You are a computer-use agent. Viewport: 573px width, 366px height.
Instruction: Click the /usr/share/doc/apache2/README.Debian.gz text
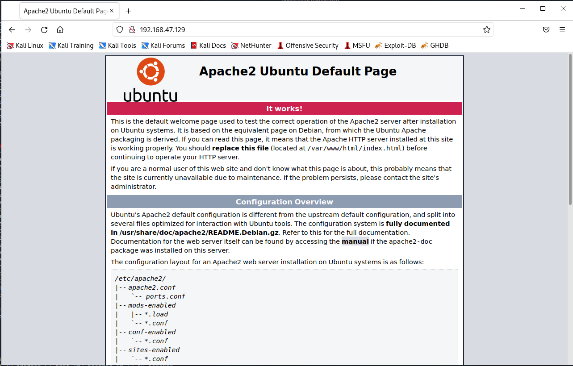pos(199,233)
